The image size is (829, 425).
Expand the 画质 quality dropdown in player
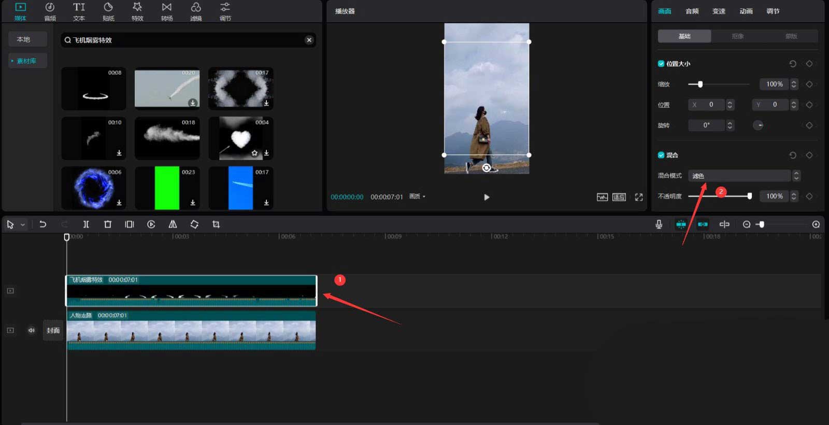coord(417,197)
